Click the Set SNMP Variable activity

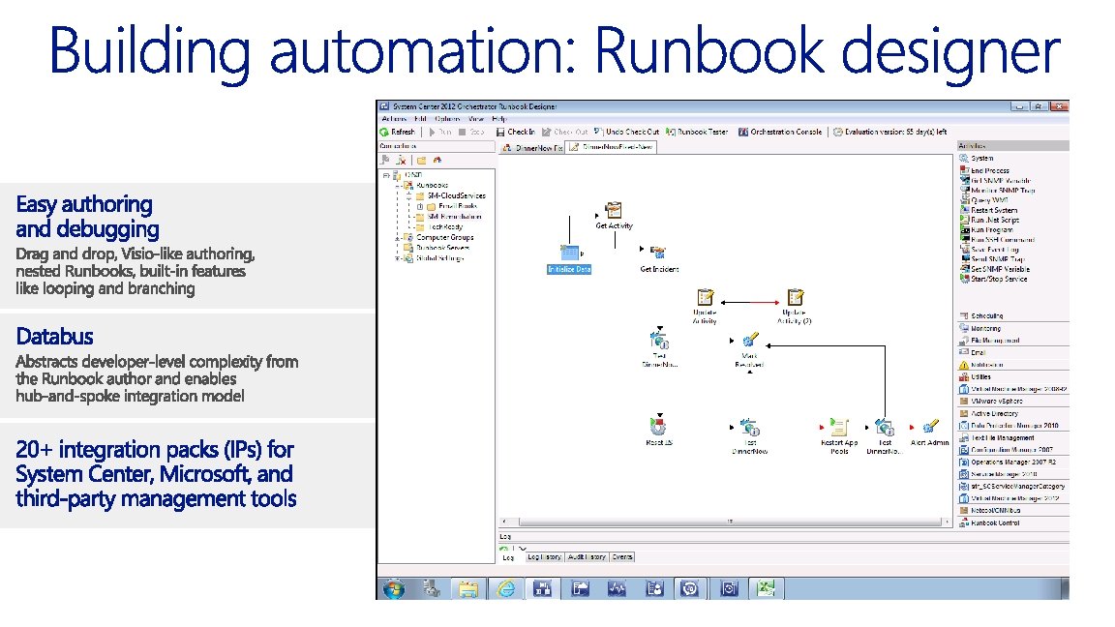point(995,269)
